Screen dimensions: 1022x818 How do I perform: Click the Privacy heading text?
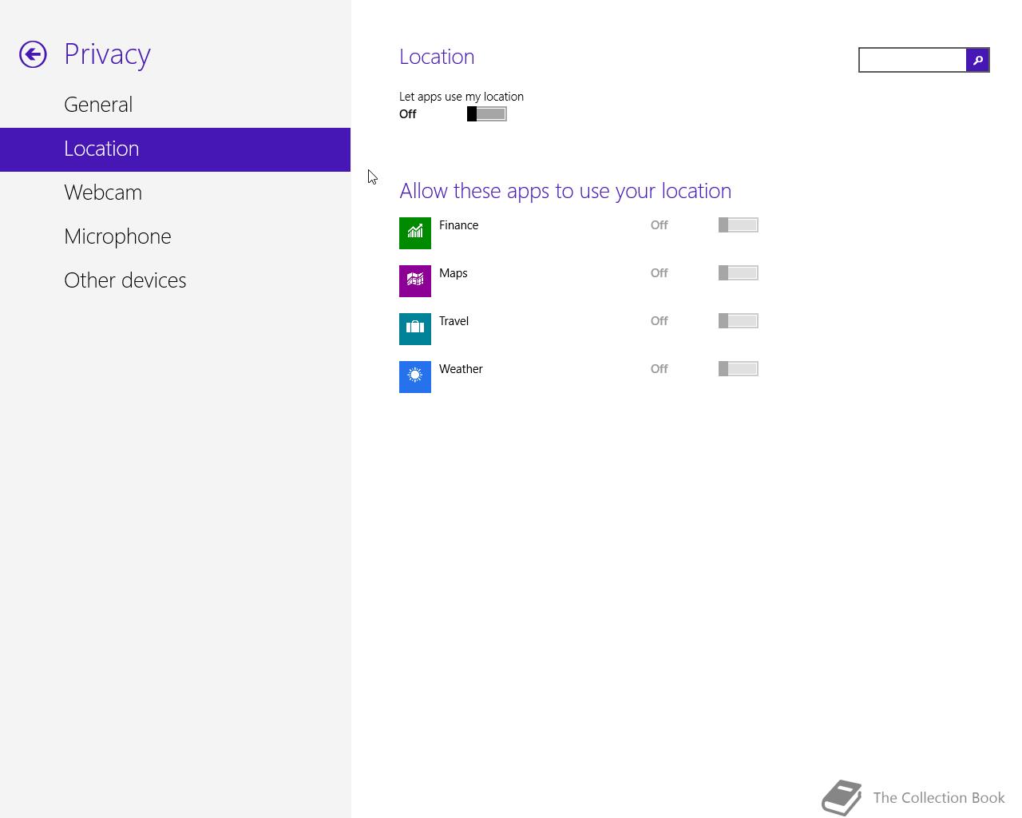(x=107, y=54)
